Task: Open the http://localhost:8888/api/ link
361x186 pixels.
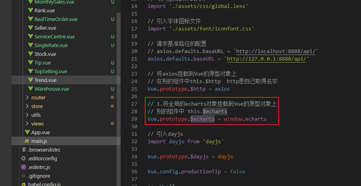Action: [276, 51]
